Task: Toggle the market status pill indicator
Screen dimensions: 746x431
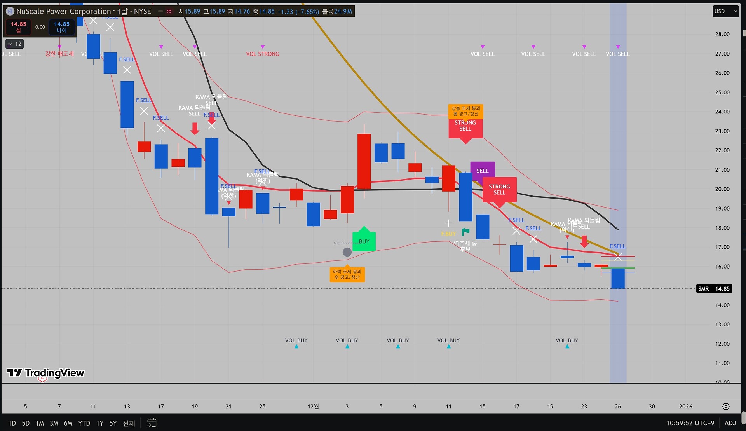Action: tap(160, 12)
